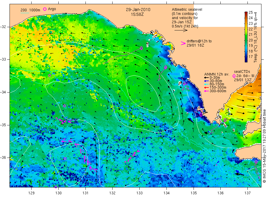Click the Argo float marker at the bottom edge near 130E
The image size is (268, 197).
(x=56, y=187)
